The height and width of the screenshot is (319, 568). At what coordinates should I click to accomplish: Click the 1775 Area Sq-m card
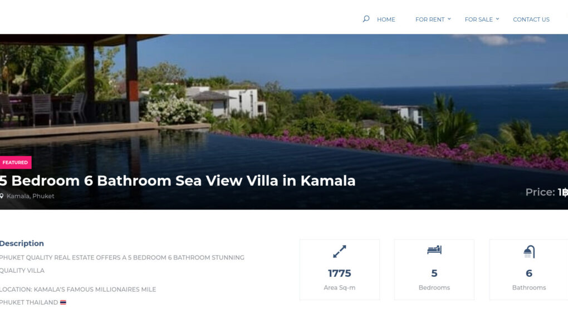(x=340, y=270)
